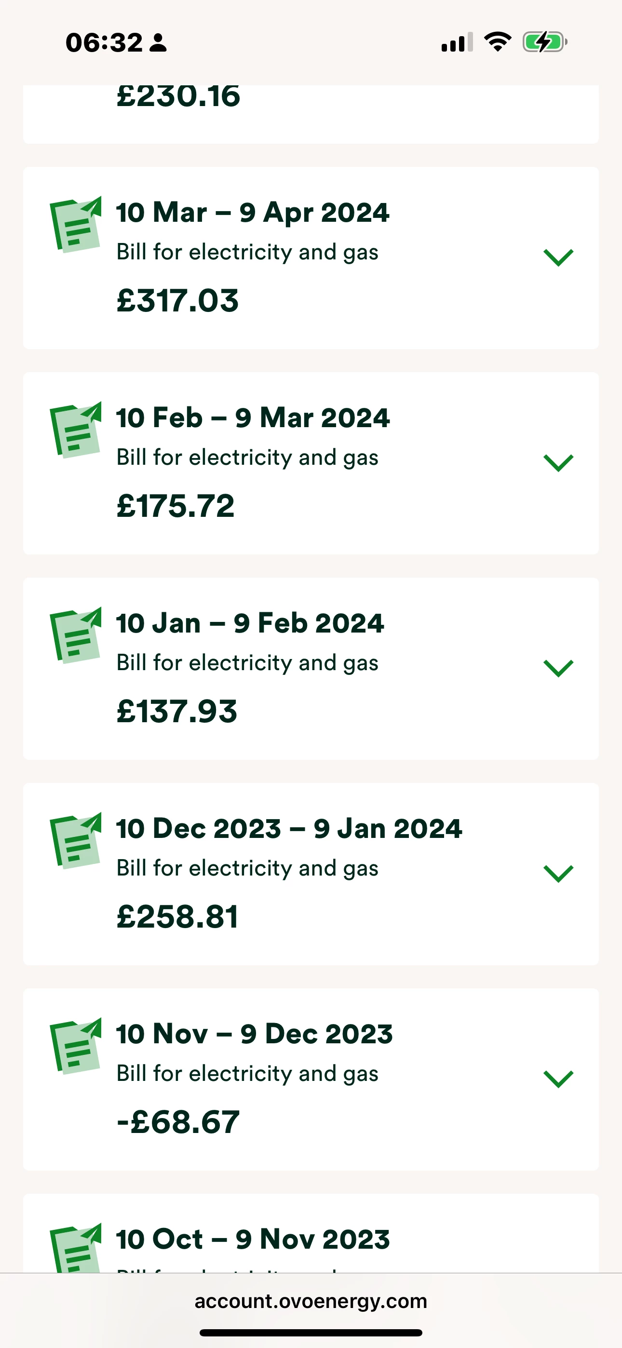Expand the 10 Nov – 9 Dec 2023 bill chevron
This screenshot has height=1348, width=622.
pos(558,1079)
